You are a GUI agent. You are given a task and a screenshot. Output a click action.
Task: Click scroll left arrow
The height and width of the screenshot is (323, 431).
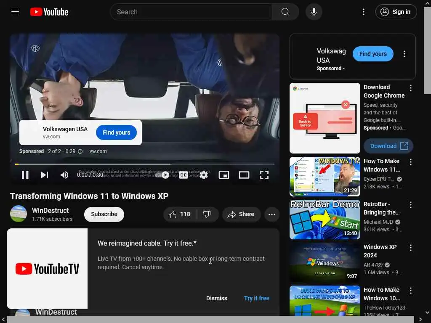pos(3,320)
